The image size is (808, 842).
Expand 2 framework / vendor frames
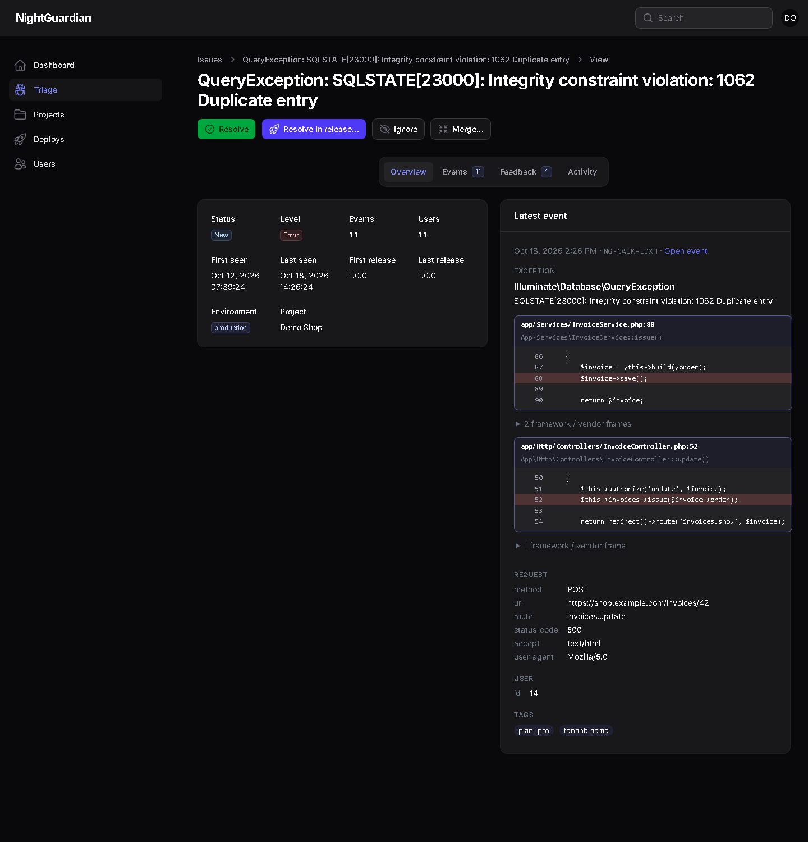coord(573,424)
